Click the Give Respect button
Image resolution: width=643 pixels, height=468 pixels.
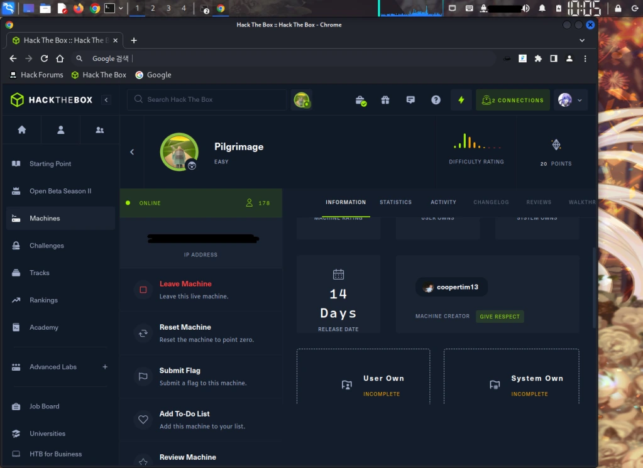(500, 317)
